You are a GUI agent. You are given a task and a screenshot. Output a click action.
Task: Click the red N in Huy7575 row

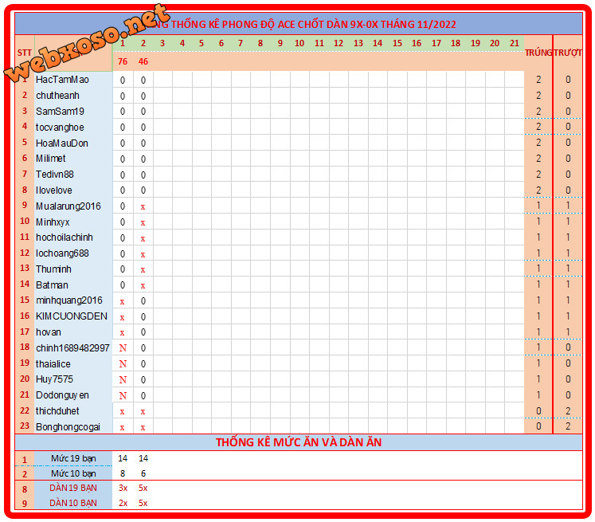(x=123, y=379)
